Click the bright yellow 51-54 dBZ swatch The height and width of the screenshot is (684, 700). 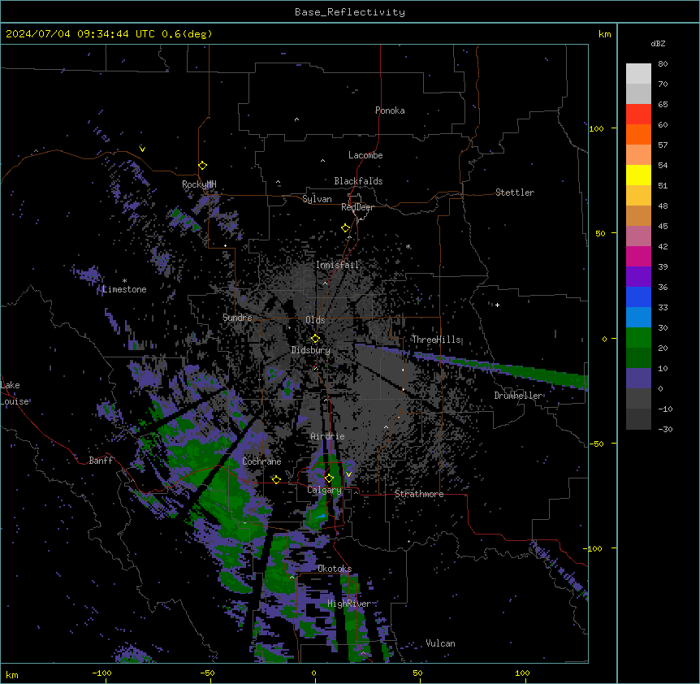pos(638,175)
